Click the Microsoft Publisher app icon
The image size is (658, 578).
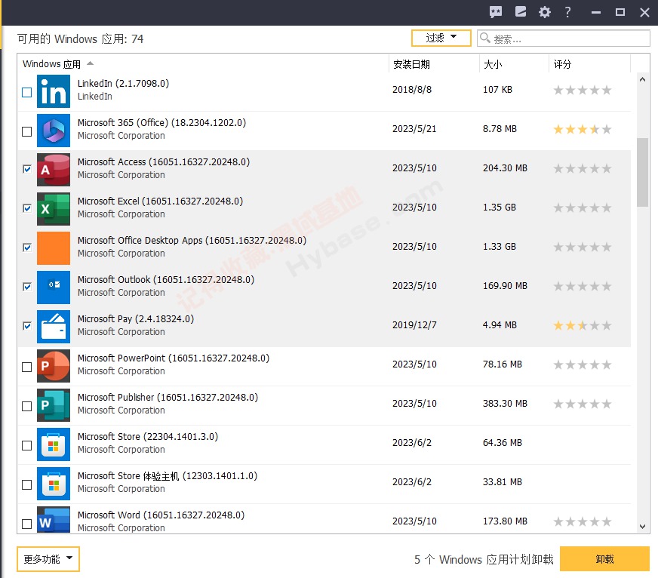pyautogui.click(x=54, y=405)
